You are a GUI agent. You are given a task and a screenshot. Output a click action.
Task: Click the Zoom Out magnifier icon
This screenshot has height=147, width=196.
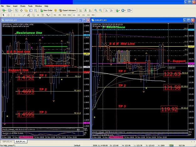(x=100, y=10)
